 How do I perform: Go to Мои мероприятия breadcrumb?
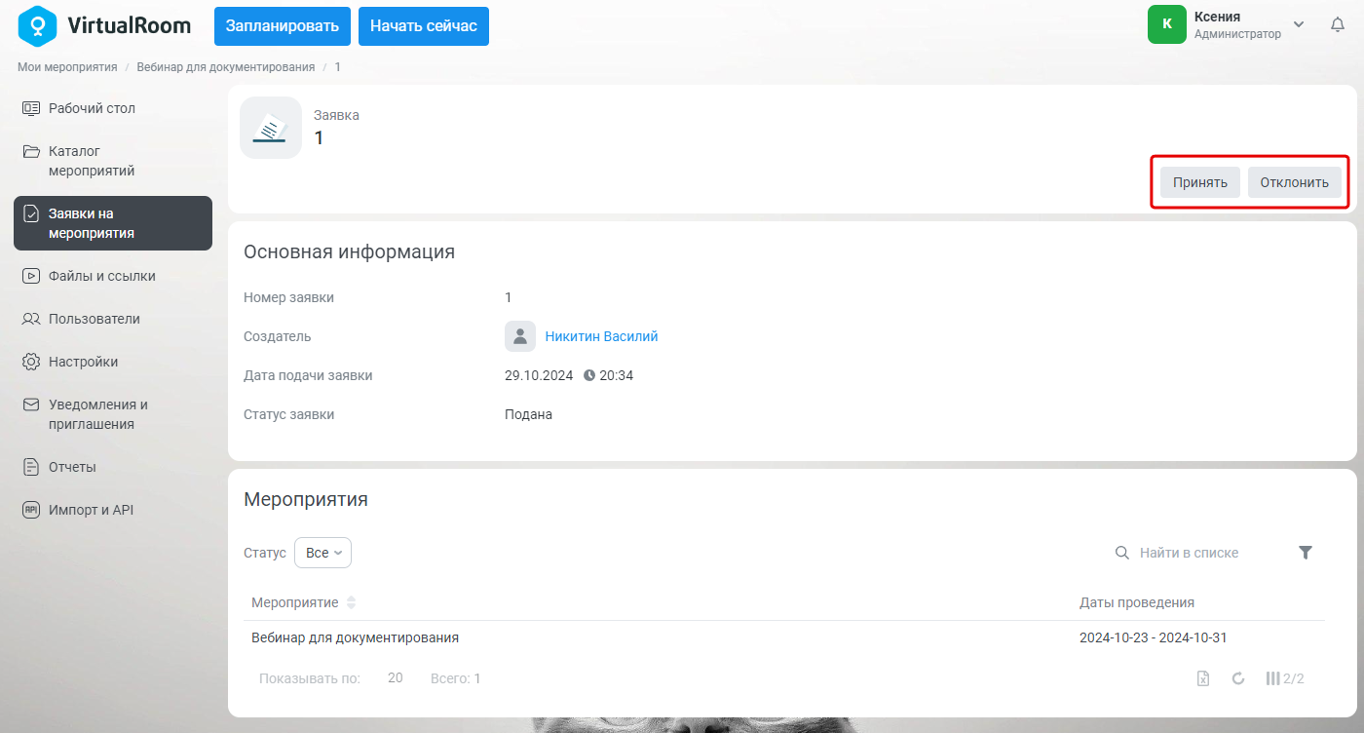67,67
